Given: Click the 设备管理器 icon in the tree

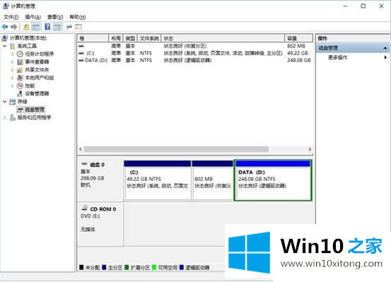Looking at the screenshot, I should pyautogui.click(x=20, y=93).
